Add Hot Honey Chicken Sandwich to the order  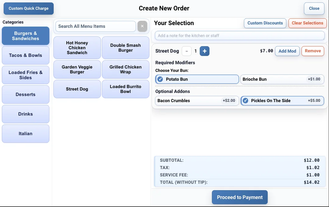(77, 48)
